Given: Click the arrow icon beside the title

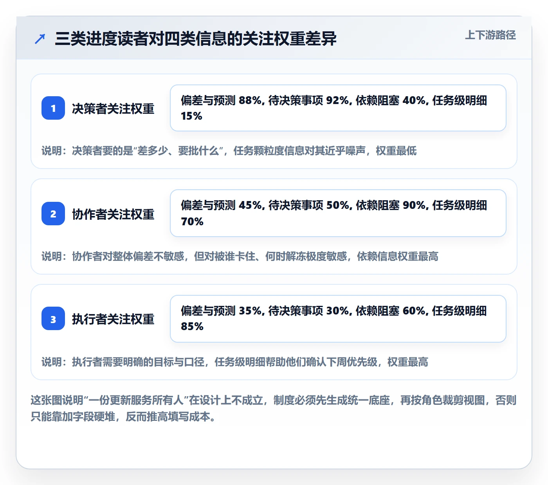Looking at the screenshot, I should [x=40, y=39].
